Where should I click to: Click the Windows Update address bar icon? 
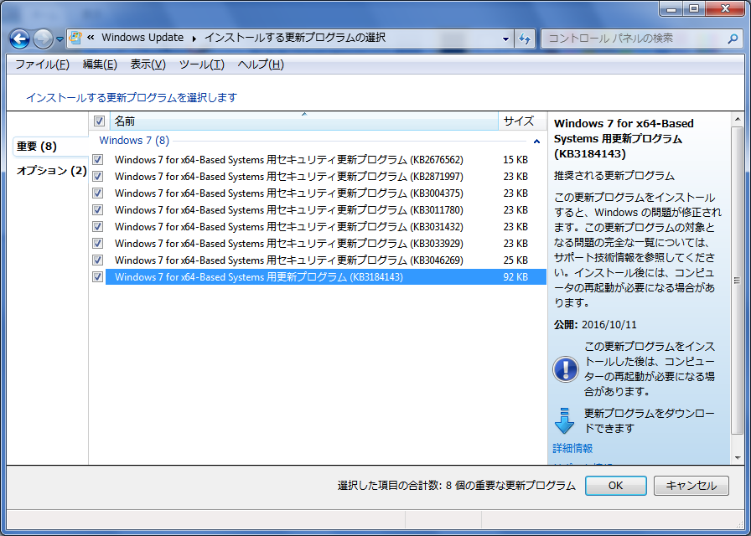(76, 39)
